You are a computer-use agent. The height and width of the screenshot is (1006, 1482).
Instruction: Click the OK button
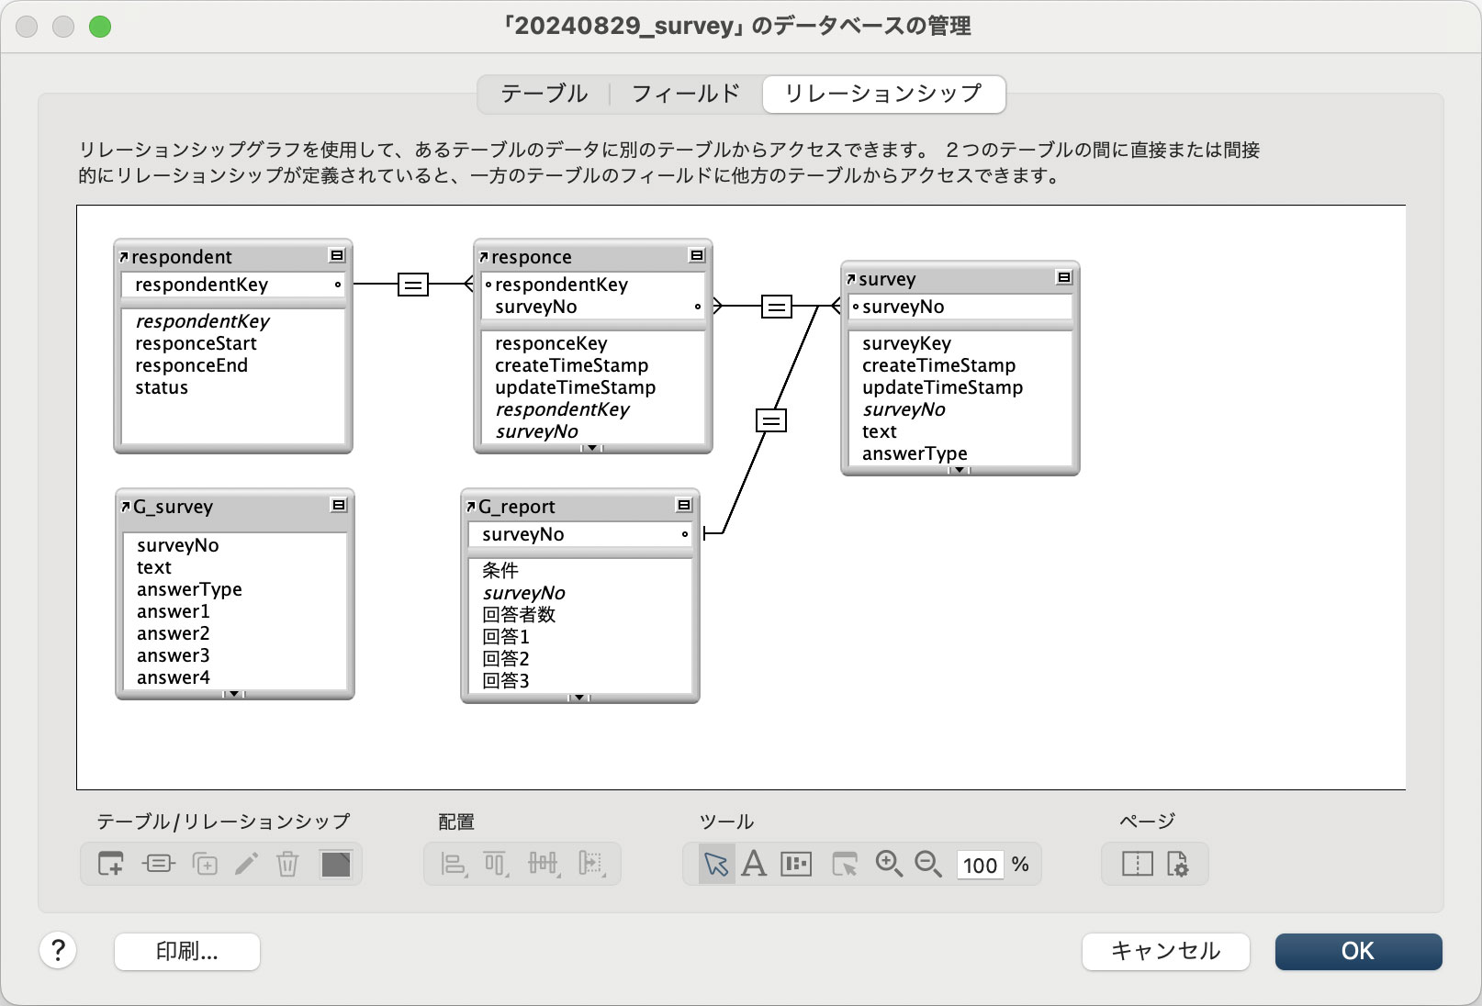[1358, 951]
